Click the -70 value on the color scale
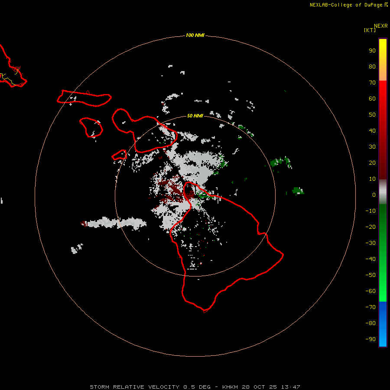This screenshot has width=390, height=390. [370, 307]
